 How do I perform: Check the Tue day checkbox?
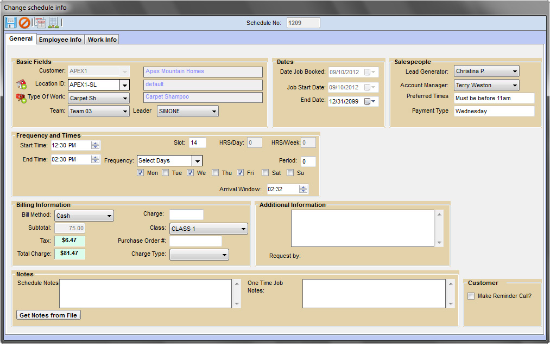click(x=165, y=172)
